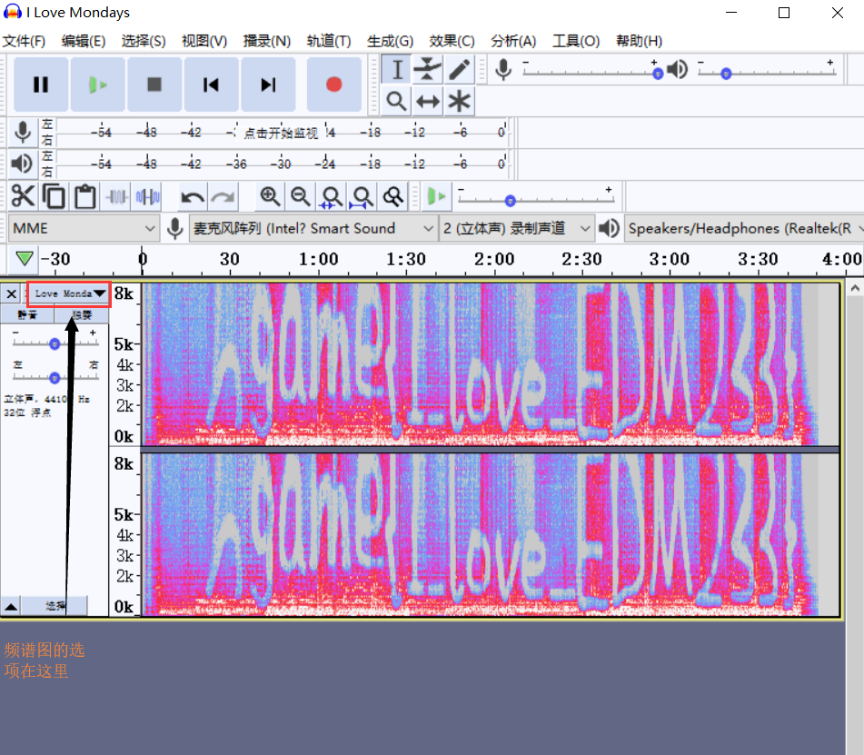Click inside the lower channel spectrogram
Viewport: 864px width, 755px height.
[491, 534]
